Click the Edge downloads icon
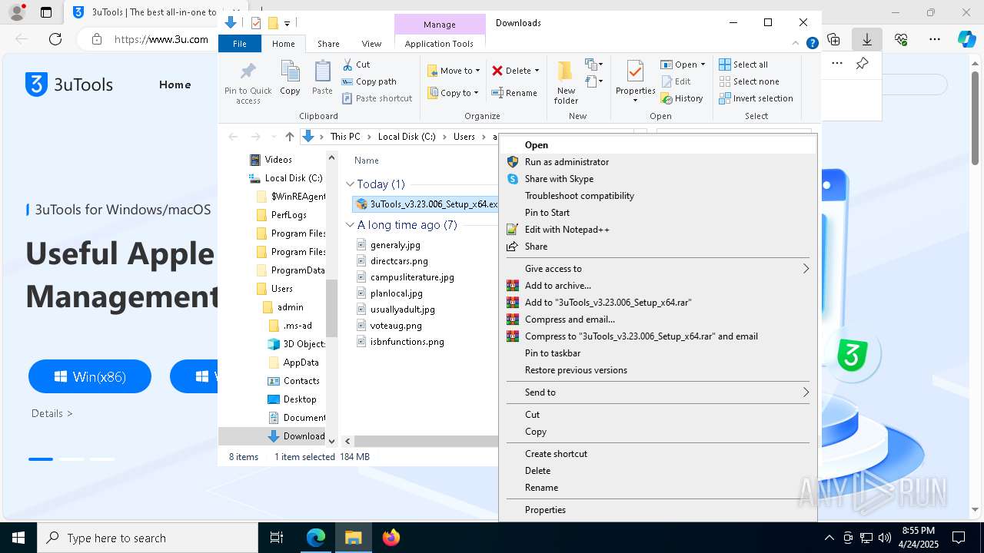Viewport: 984px width, 553px height. point(867,39)
